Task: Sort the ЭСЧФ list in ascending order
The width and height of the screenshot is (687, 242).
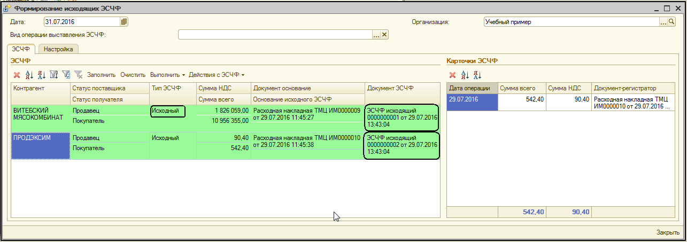Action: [29, 75]
